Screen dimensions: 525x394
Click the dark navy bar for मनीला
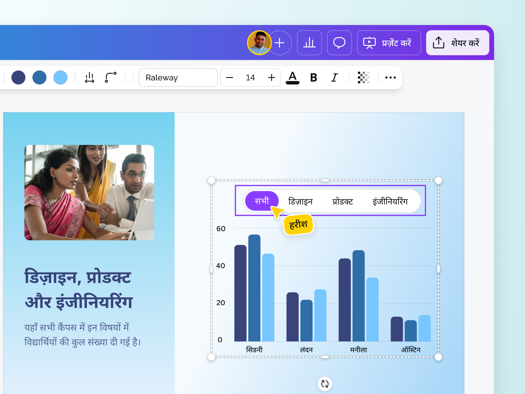(x=345, y=300)
